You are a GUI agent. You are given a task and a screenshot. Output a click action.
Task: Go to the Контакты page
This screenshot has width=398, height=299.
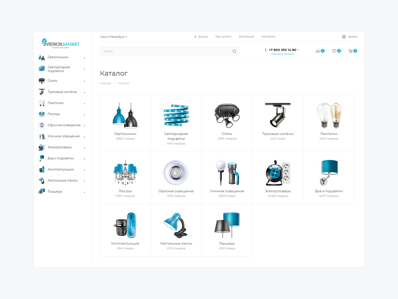[268, 37]
